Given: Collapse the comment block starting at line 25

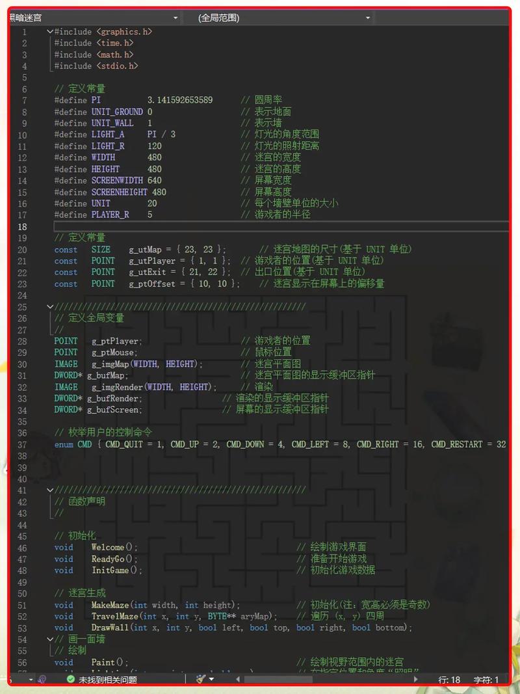Looking at the screenshot, I should point(50,306).
